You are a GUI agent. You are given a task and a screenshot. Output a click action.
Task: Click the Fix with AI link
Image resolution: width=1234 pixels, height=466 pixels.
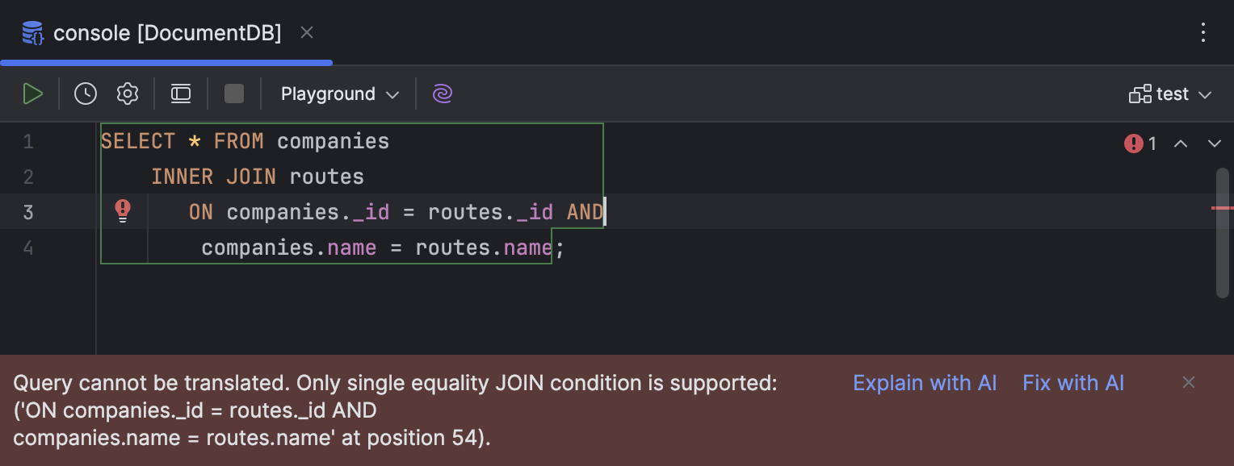[1073, 382]
